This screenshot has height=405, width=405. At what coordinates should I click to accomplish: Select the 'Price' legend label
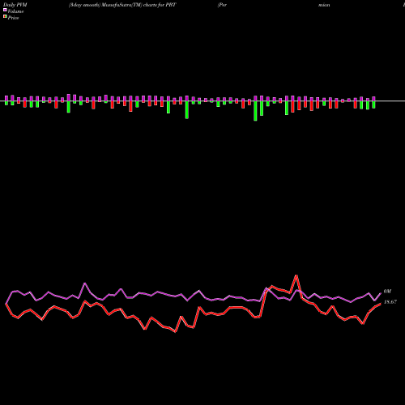tap(13, 18)
